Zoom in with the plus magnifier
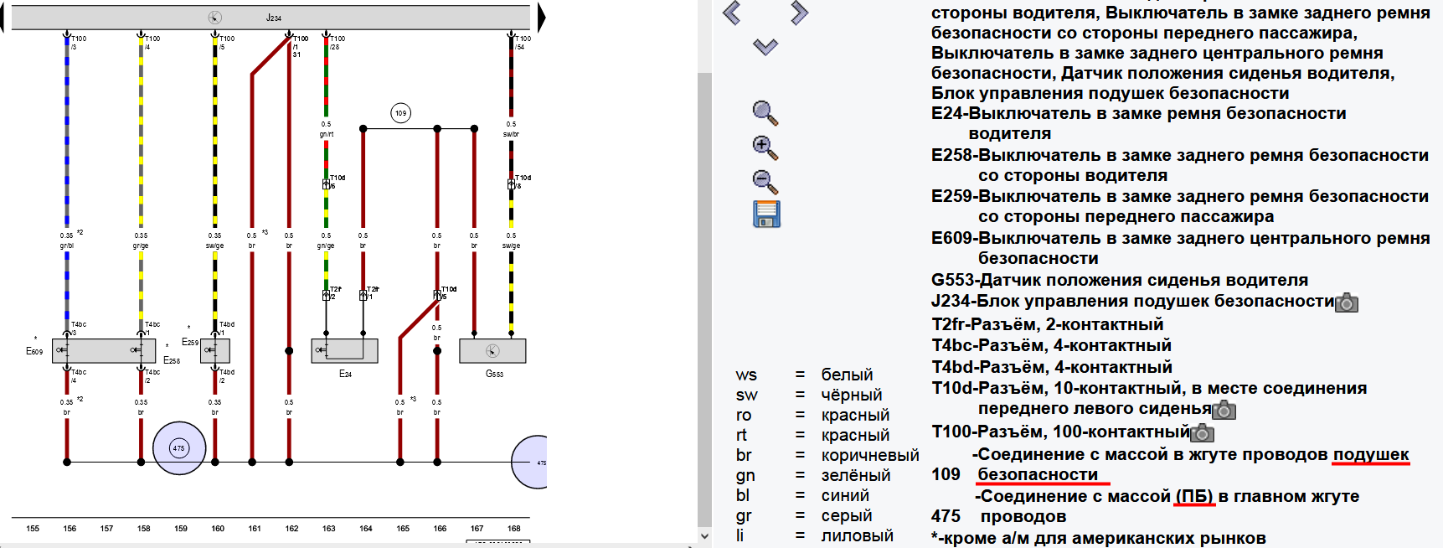The width and height of the screenshot is (1443, 548). 765,147
